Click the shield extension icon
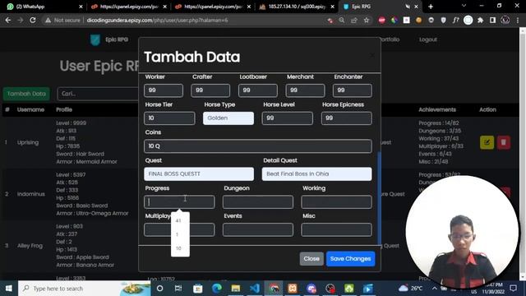The height and width of the screenshot is (296, 526). (x=443, y=21)
